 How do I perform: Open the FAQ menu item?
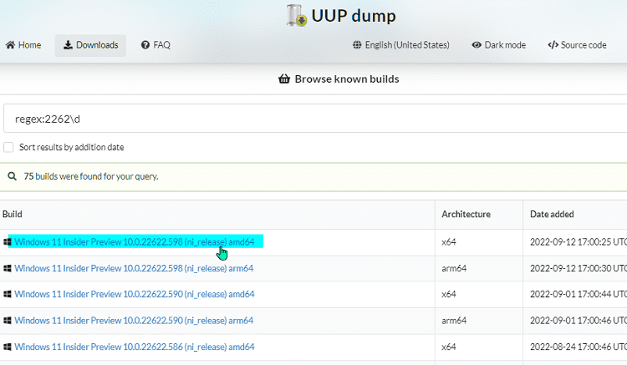click(x=156, y=45)
